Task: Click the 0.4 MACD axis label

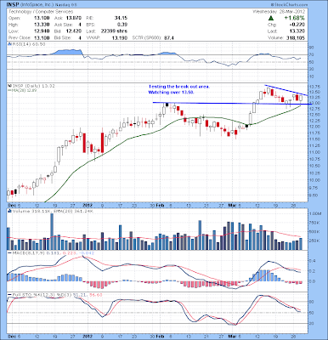Action: [313, 261]
